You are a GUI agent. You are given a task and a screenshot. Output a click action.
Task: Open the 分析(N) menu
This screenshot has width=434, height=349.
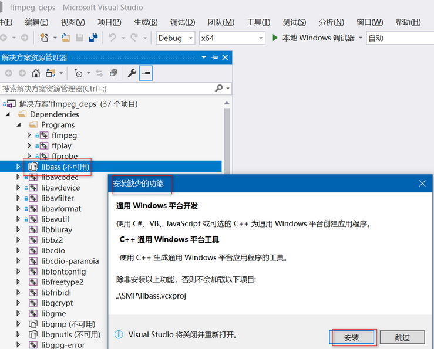pos(331,22)
